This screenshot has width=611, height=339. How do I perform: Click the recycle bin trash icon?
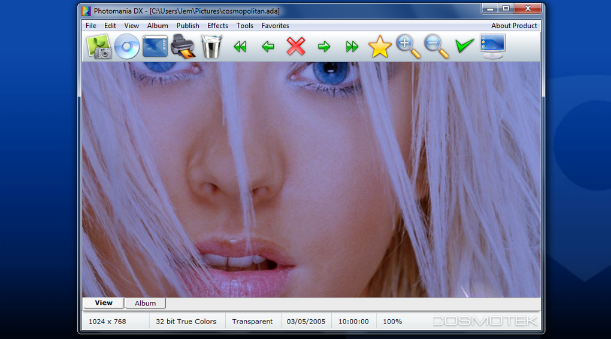coord(211,46)
